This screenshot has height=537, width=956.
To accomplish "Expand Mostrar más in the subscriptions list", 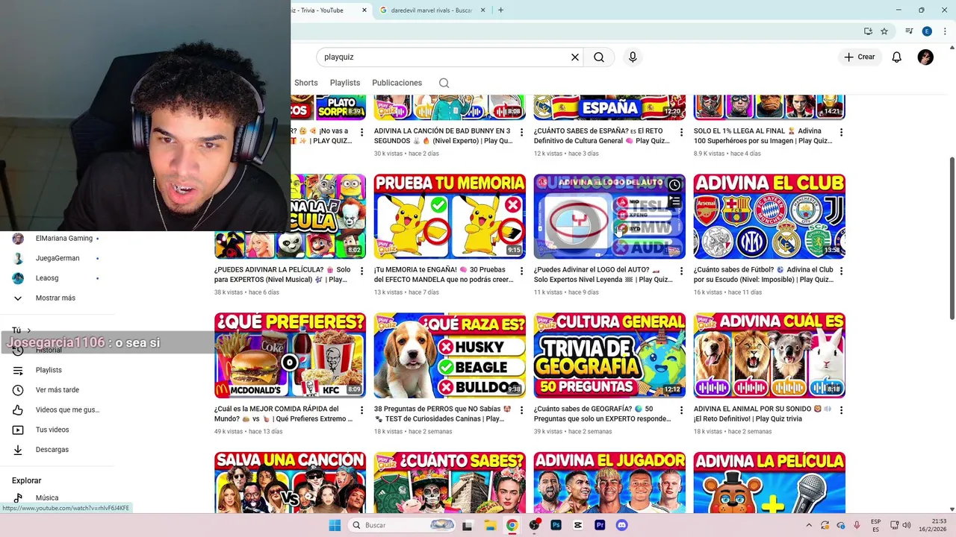I will [55, 298].
